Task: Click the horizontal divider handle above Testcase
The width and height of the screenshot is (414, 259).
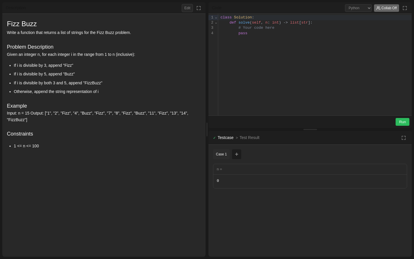Action: tap(310, 129)
